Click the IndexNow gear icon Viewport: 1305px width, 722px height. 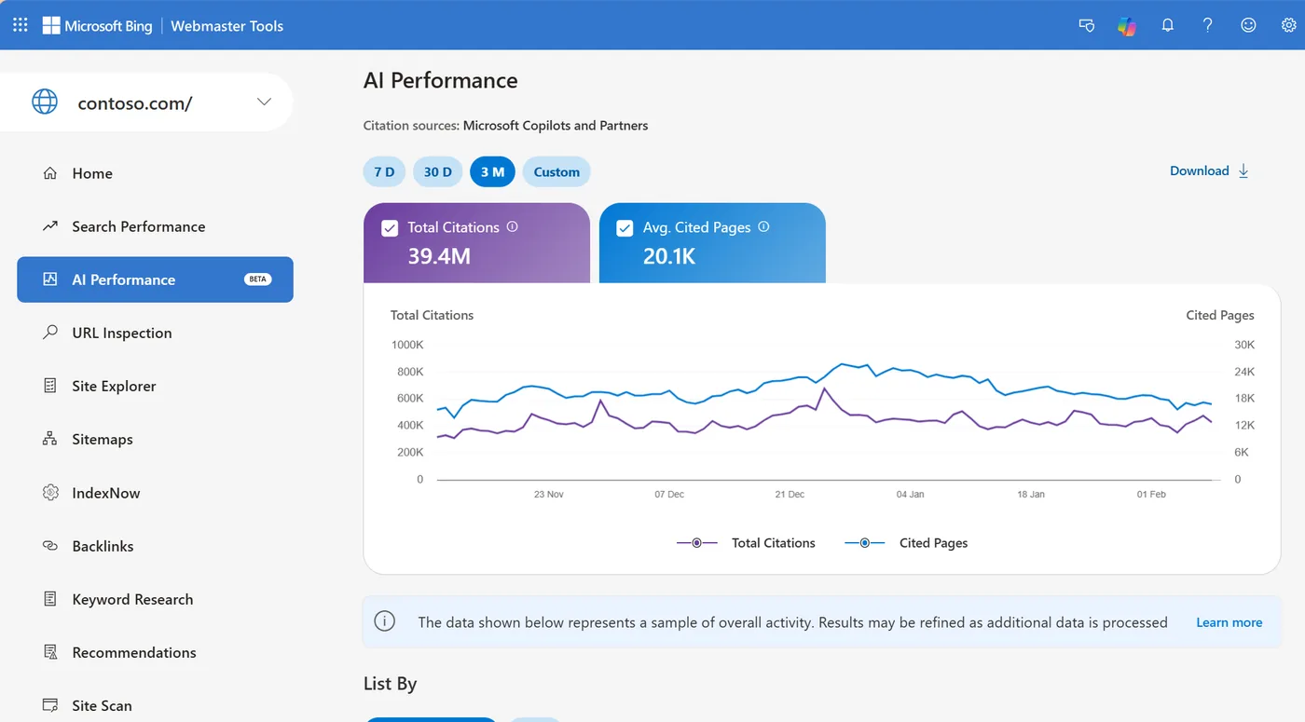[50, 493]
